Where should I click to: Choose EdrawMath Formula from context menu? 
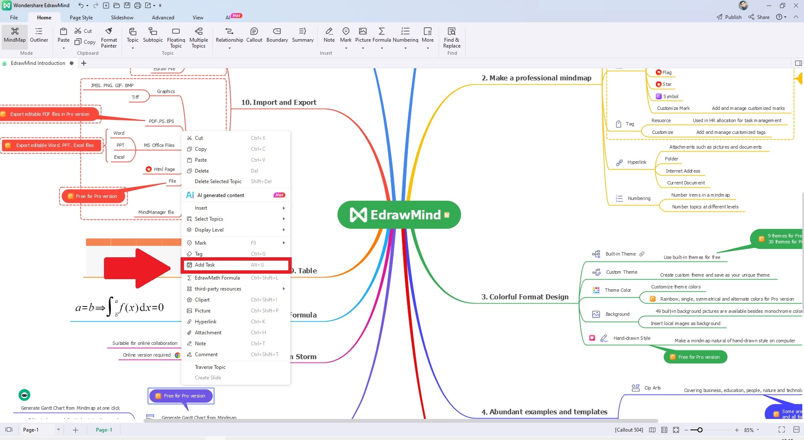[236, 278]
